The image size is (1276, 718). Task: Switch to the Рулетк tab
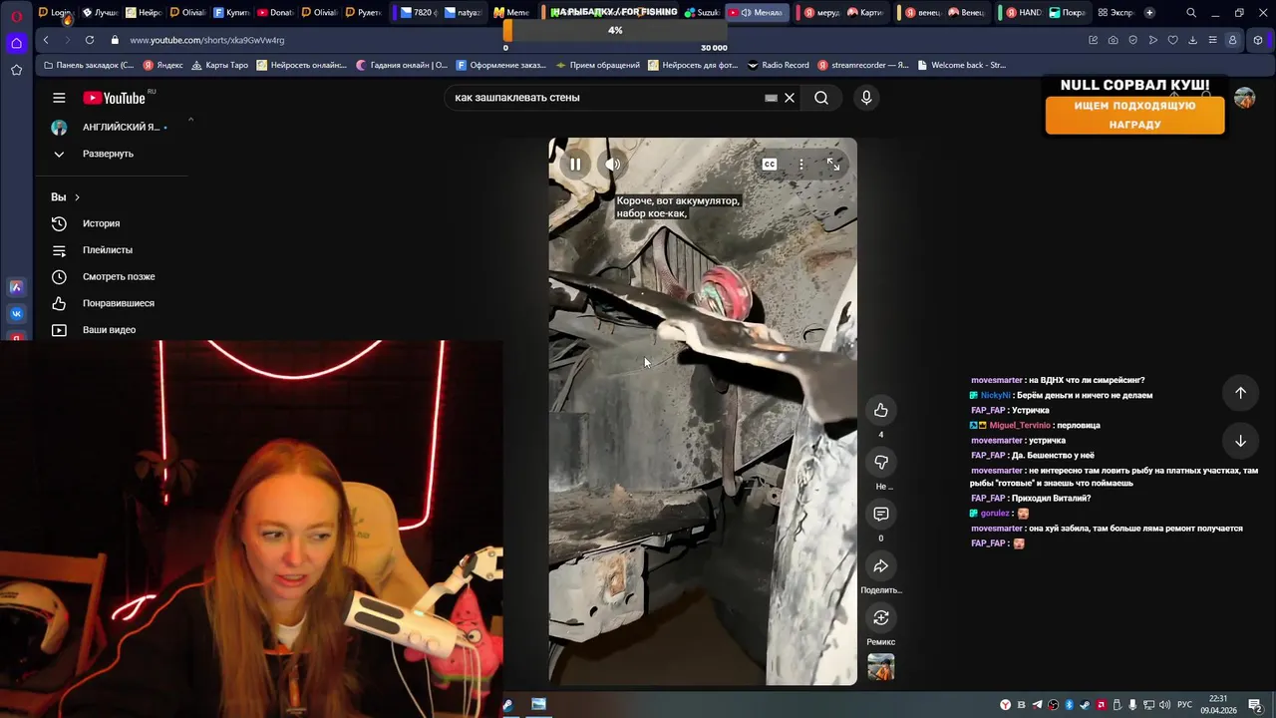click(x=363, y=13)
